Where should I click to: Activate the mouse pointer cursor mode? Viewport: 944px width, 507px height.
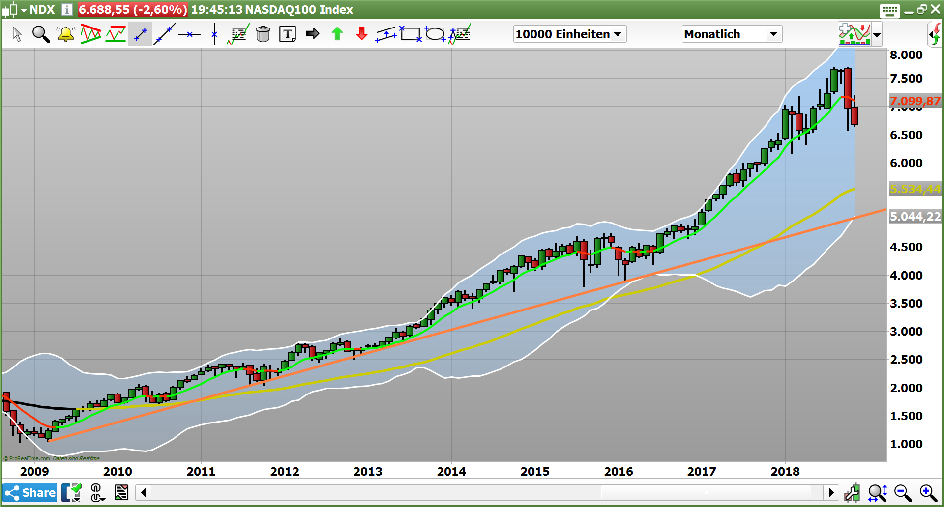point(17,34)
